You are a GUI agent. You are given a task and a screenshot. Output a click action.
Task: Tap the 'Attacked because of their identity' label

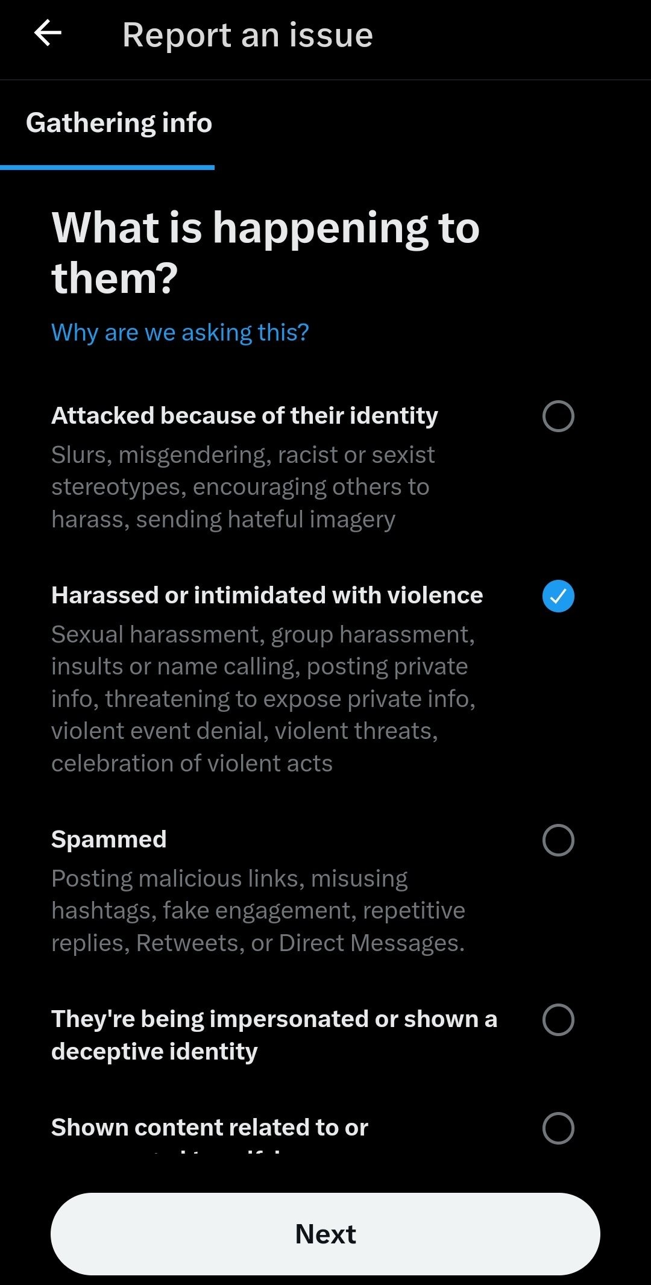245,416
